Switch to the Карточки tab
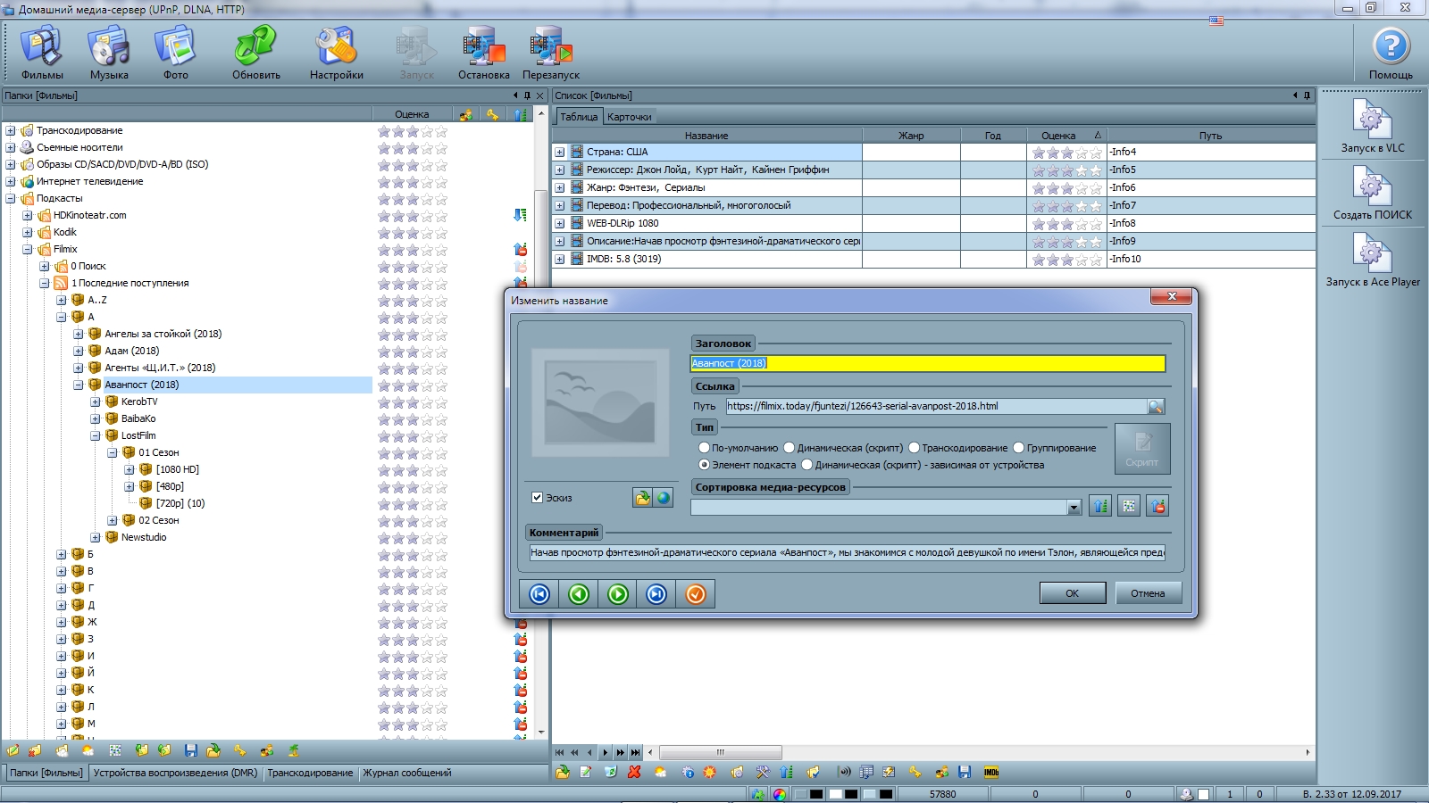Image resolution: width=1429 pixels, height=803 pixels. 629,117
